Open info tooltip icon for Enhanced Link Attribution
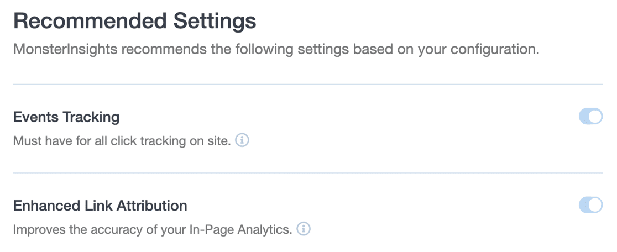Image resolution: width=617 pixels, height=252 pixels. pos(304,229)
